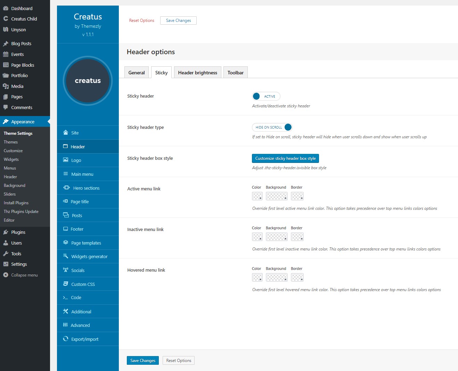This screenshot has height=371, width=458.
Task: Open Inactive menu link Color picker
Action: coord(257,237)
